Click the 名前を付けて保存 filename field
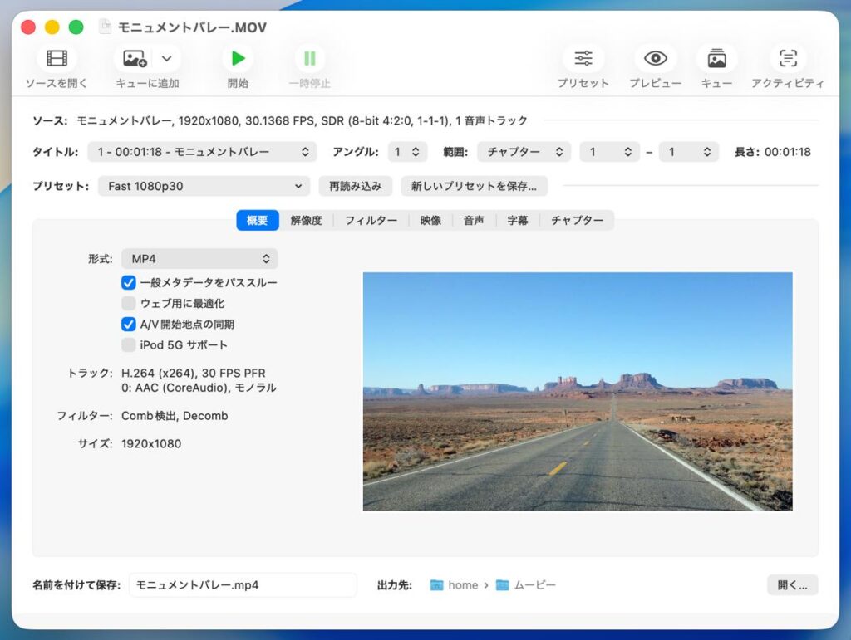This screenshot has height=640, width=851. point(242,584)
